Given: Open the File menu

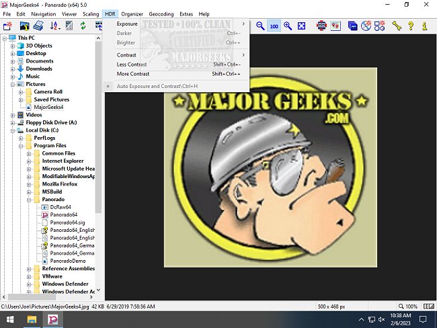Looking at the screenshot, I should 7,14.
